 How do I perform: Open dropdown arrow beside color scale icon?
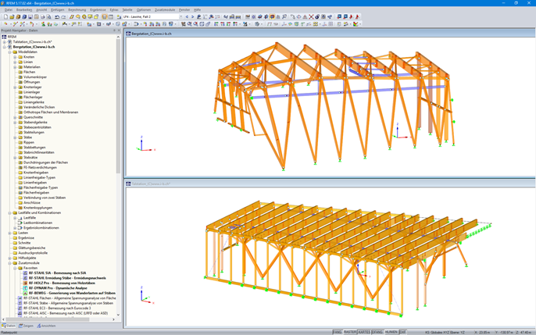click(360, 24)
